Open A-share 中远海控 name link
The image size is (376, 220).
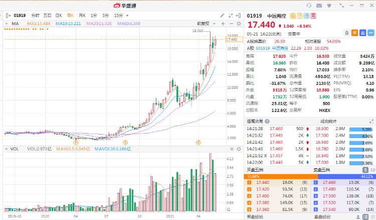pos(280,48)
